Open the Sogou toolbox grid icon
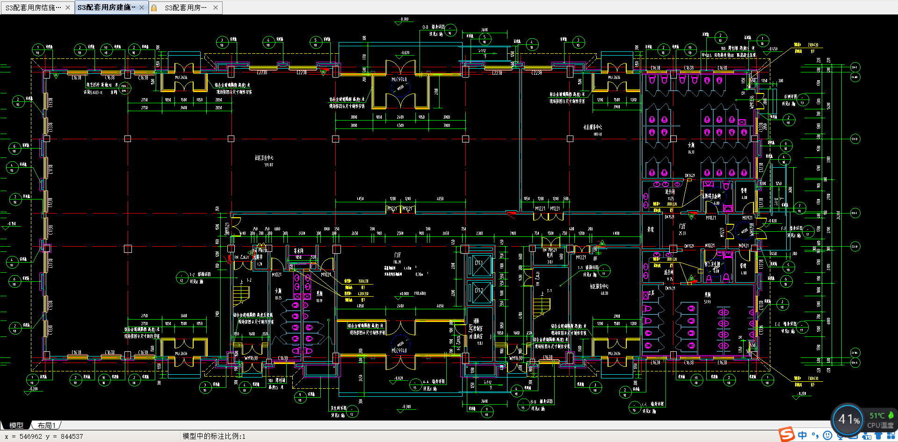 [891, 436]
